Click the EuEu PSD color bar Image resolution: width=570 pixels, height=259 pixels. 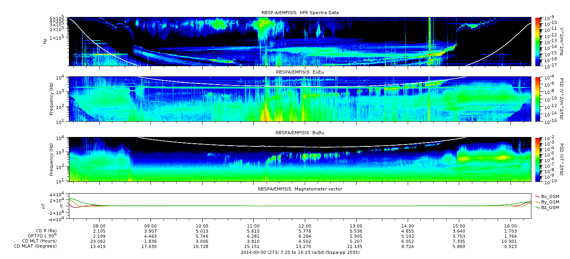537,99
